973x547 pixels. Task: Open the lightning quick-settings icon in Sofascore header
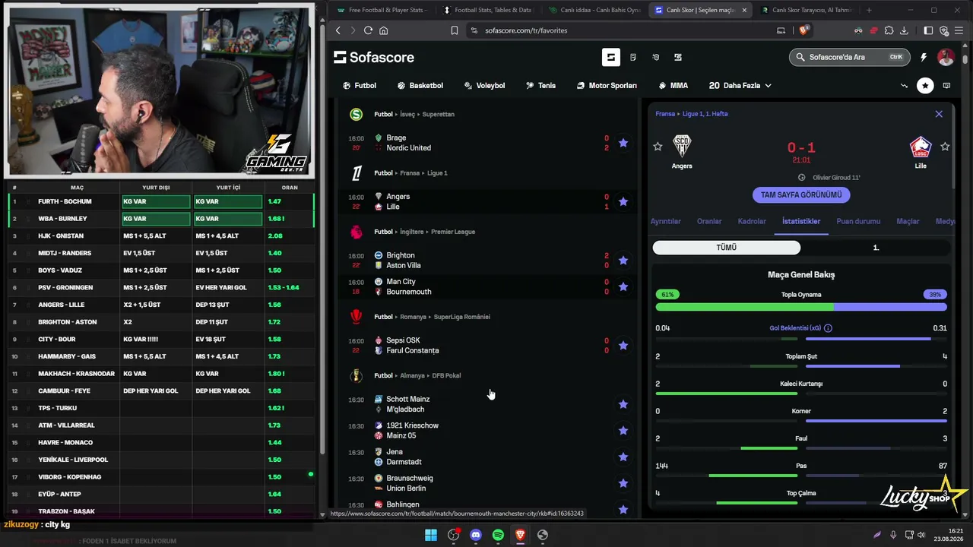924,57
